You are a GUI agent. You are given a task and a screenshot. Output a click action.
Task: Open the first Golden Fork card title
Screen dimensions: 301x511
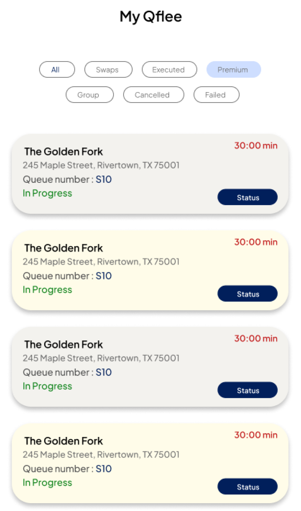pyautogui.click(x=64, y=152)
